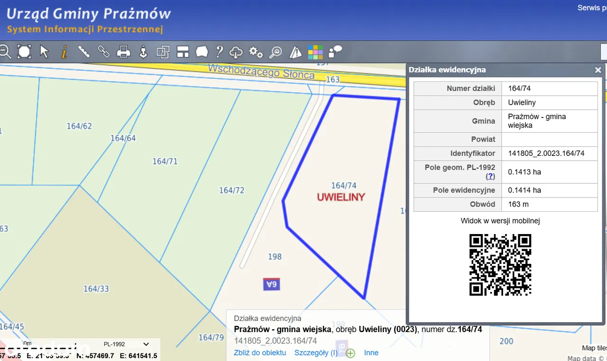Open the colorful grid palette icon
607x361 pixels.
click(x=315, y=52)
